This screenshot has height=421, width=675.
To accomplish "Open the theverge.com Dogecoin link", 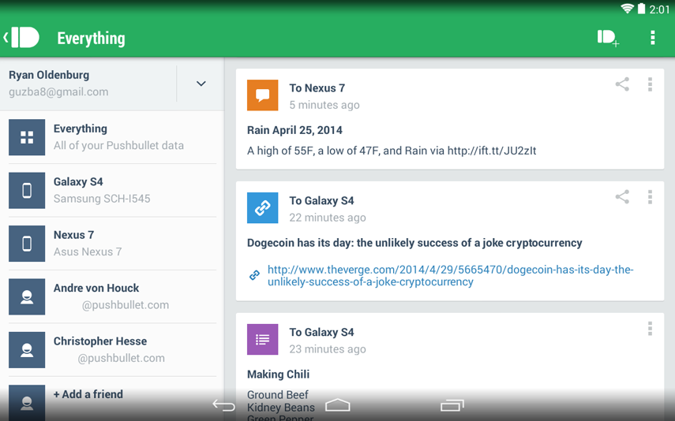I will 450,276.
